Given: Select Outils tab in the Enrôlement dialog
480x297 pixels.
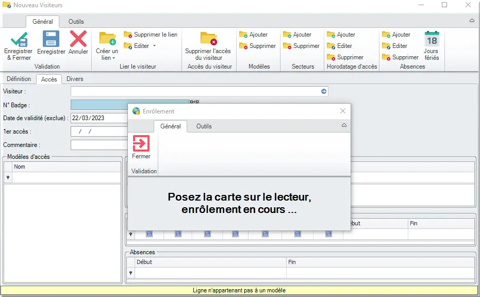Looking at the screenshot, I should 204,126.
